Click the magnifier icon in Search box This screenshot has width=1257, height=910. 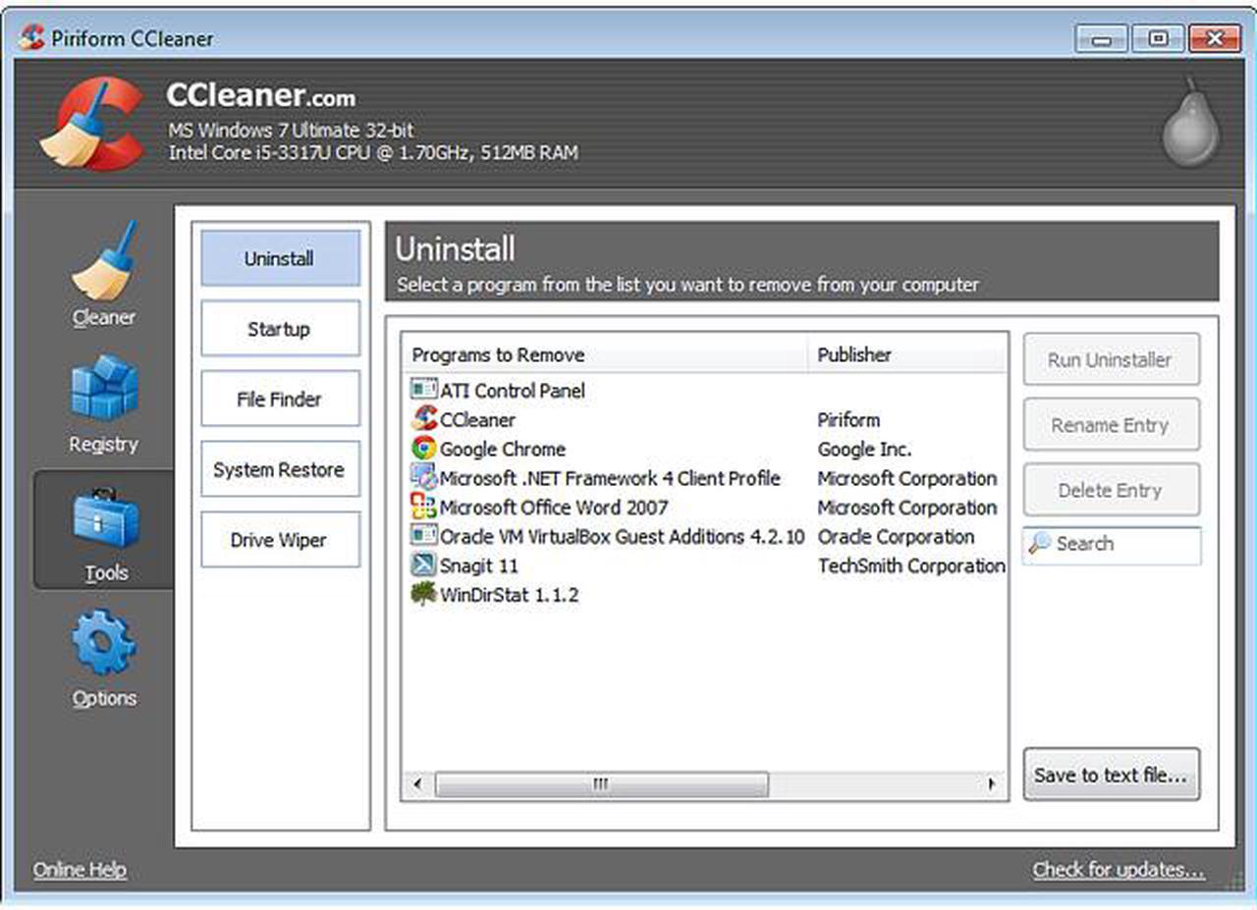click(x=1039, y=544)
